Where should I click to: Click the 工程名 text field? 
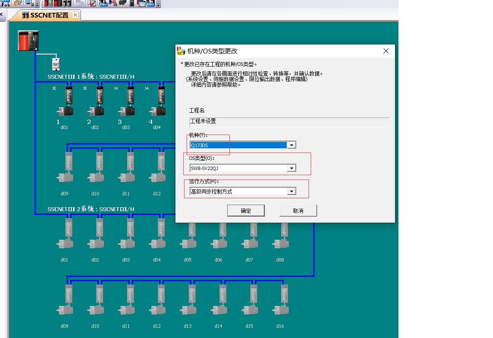tap(289, 122)
